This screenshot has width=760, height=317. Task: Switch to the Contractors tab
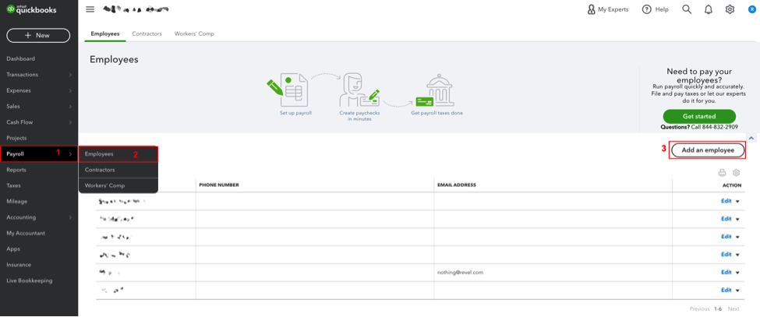[x=147, y=33]
